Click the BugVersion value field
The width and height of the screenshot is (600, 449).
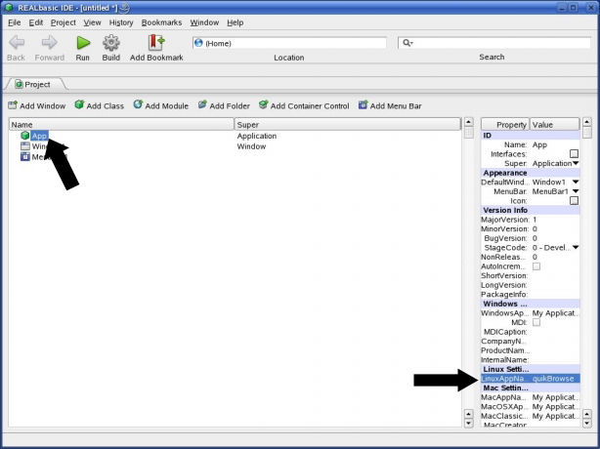point(535,238)
